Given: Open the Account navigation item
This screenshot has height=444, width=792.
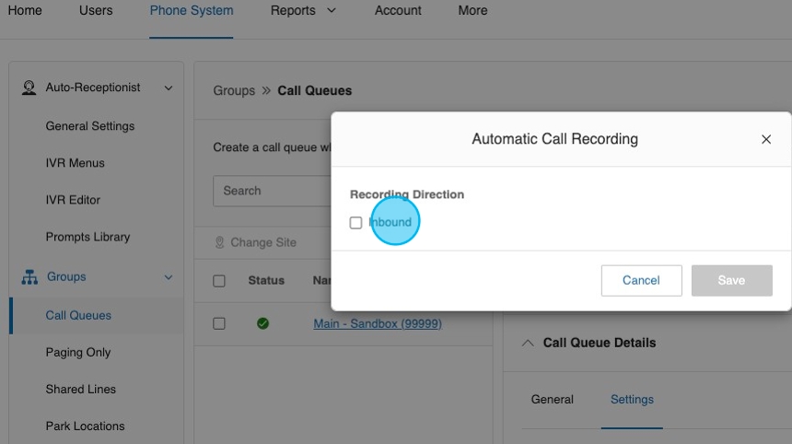Looking at the screenshot, I should point(398,11).
